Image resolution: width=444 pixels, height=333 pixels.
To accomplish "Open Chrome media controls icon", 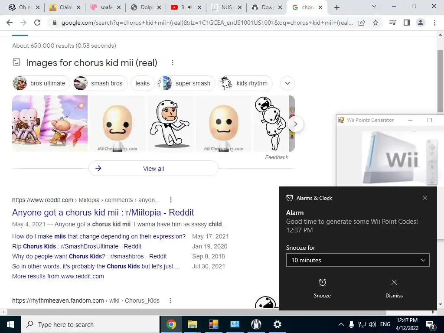I will (393, 23).
